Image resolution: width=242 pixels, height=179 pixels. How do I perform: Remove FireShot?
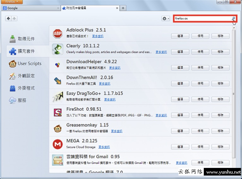click(221, 115)
